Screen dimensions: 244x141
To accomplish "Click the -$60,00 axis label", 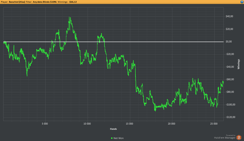I will pyautogui.click(x=230, y=80).
